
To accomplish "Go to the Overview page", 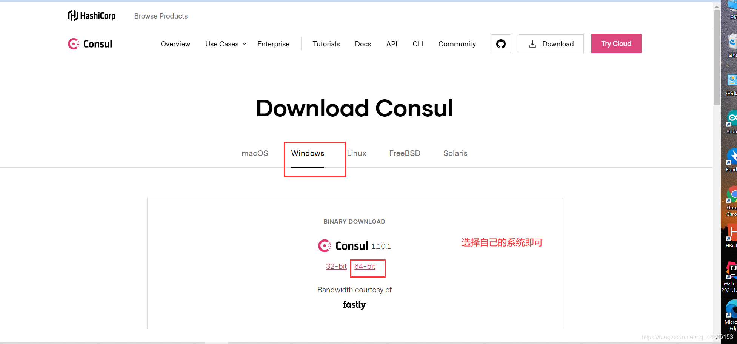I will (x=175, y=44).
